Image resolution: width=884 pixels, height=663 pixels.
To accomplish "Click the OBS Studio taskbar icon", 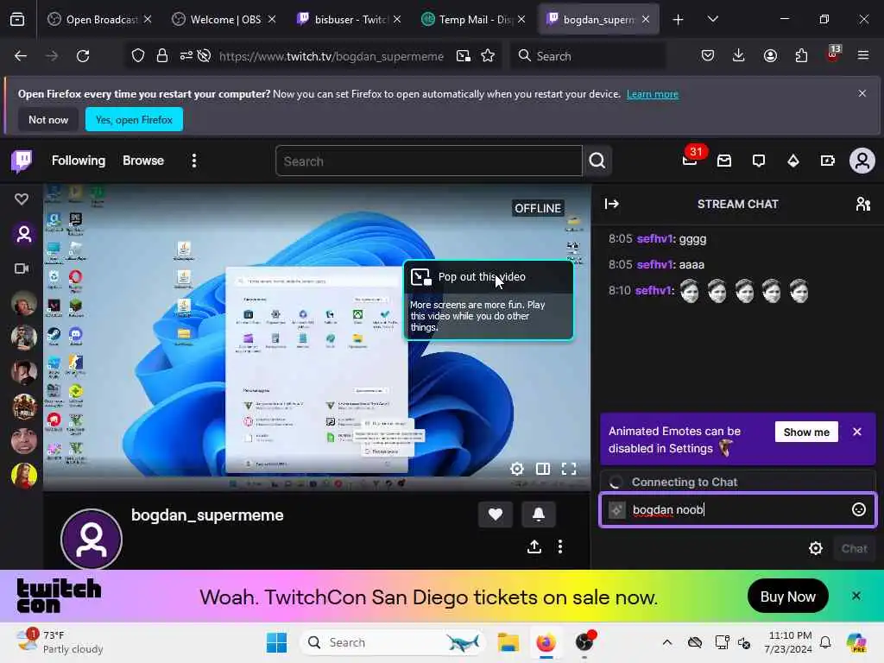I will click(x=584, y=642).
